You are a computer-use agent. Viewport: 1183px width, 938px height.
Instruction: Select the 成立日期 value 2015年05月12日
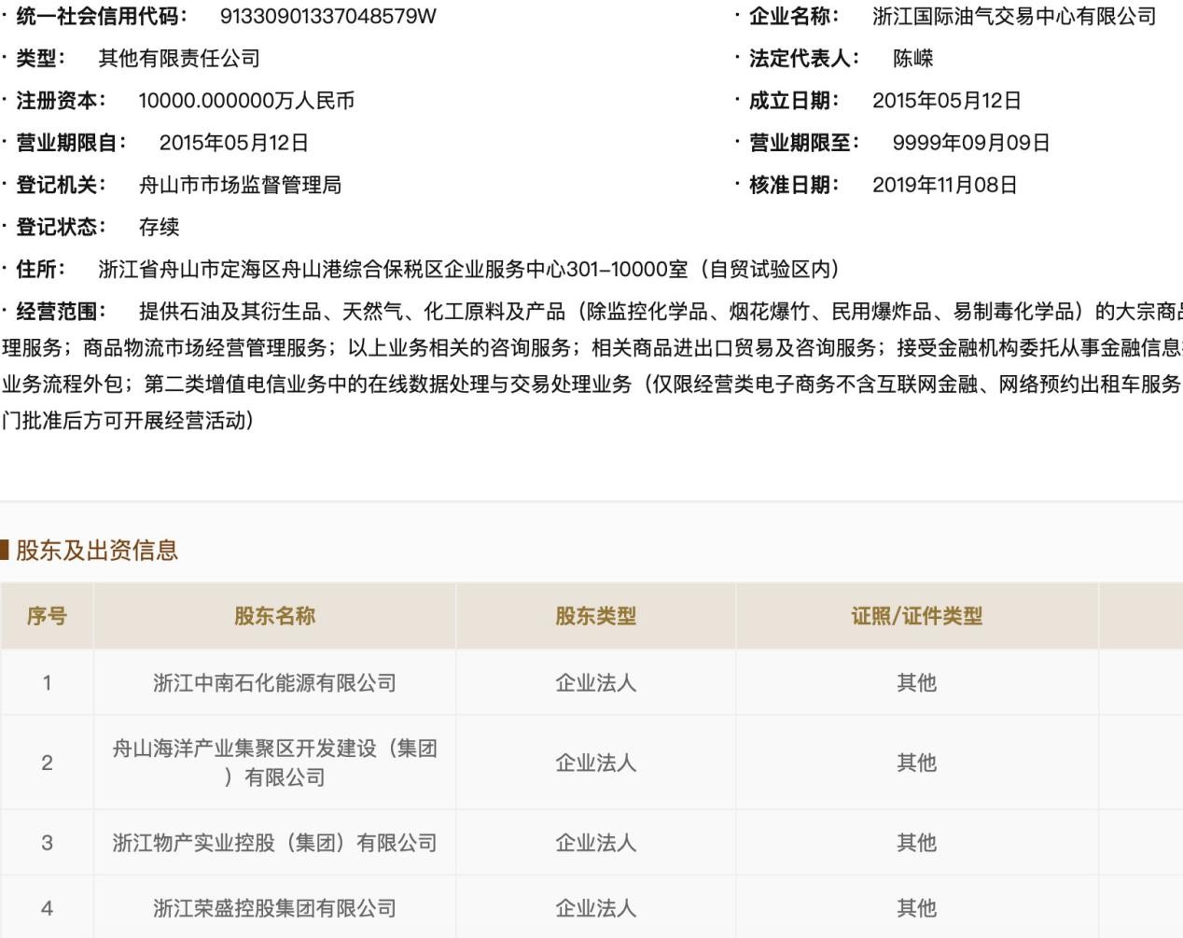pos(947,100)
